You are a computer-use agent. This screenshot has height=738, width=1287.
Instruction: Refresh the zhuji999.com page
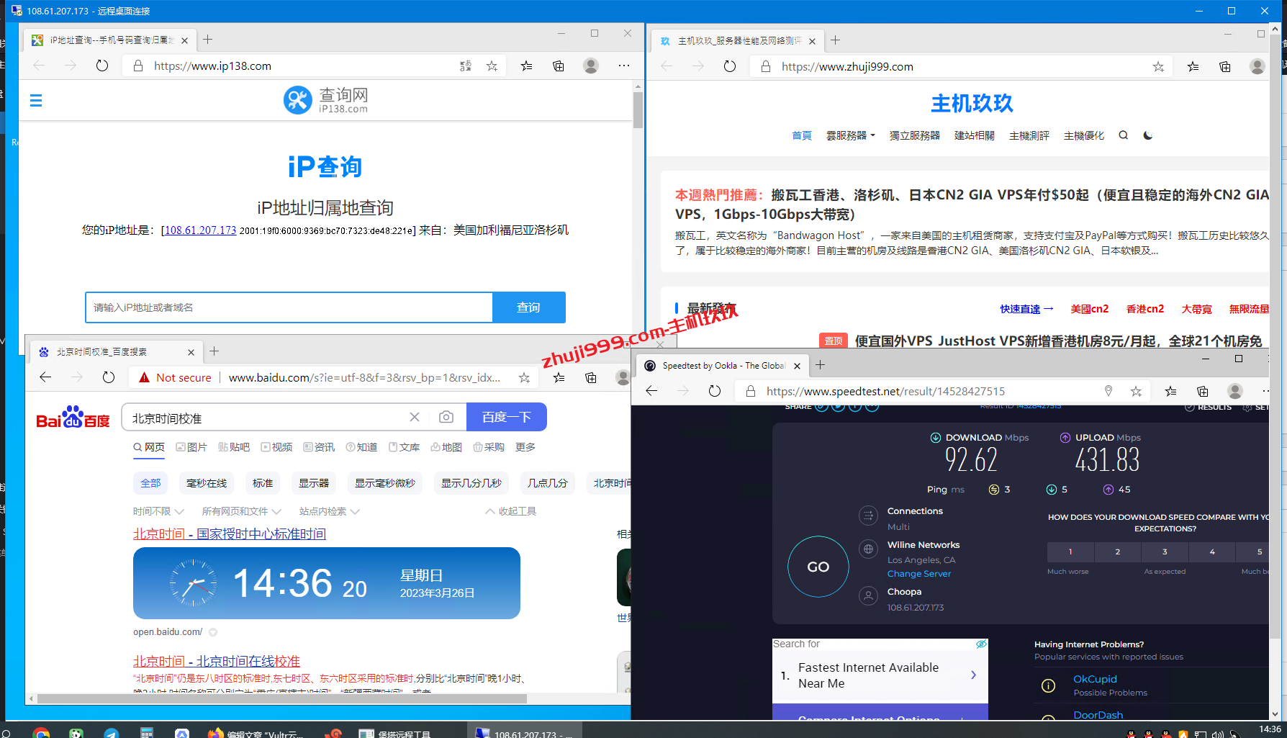[x=730, y=66]
